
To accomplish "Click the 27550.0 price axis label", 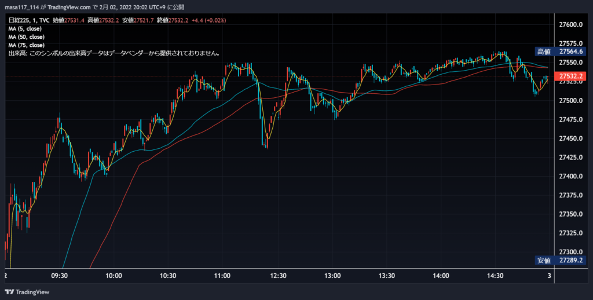I will [570, 63].
